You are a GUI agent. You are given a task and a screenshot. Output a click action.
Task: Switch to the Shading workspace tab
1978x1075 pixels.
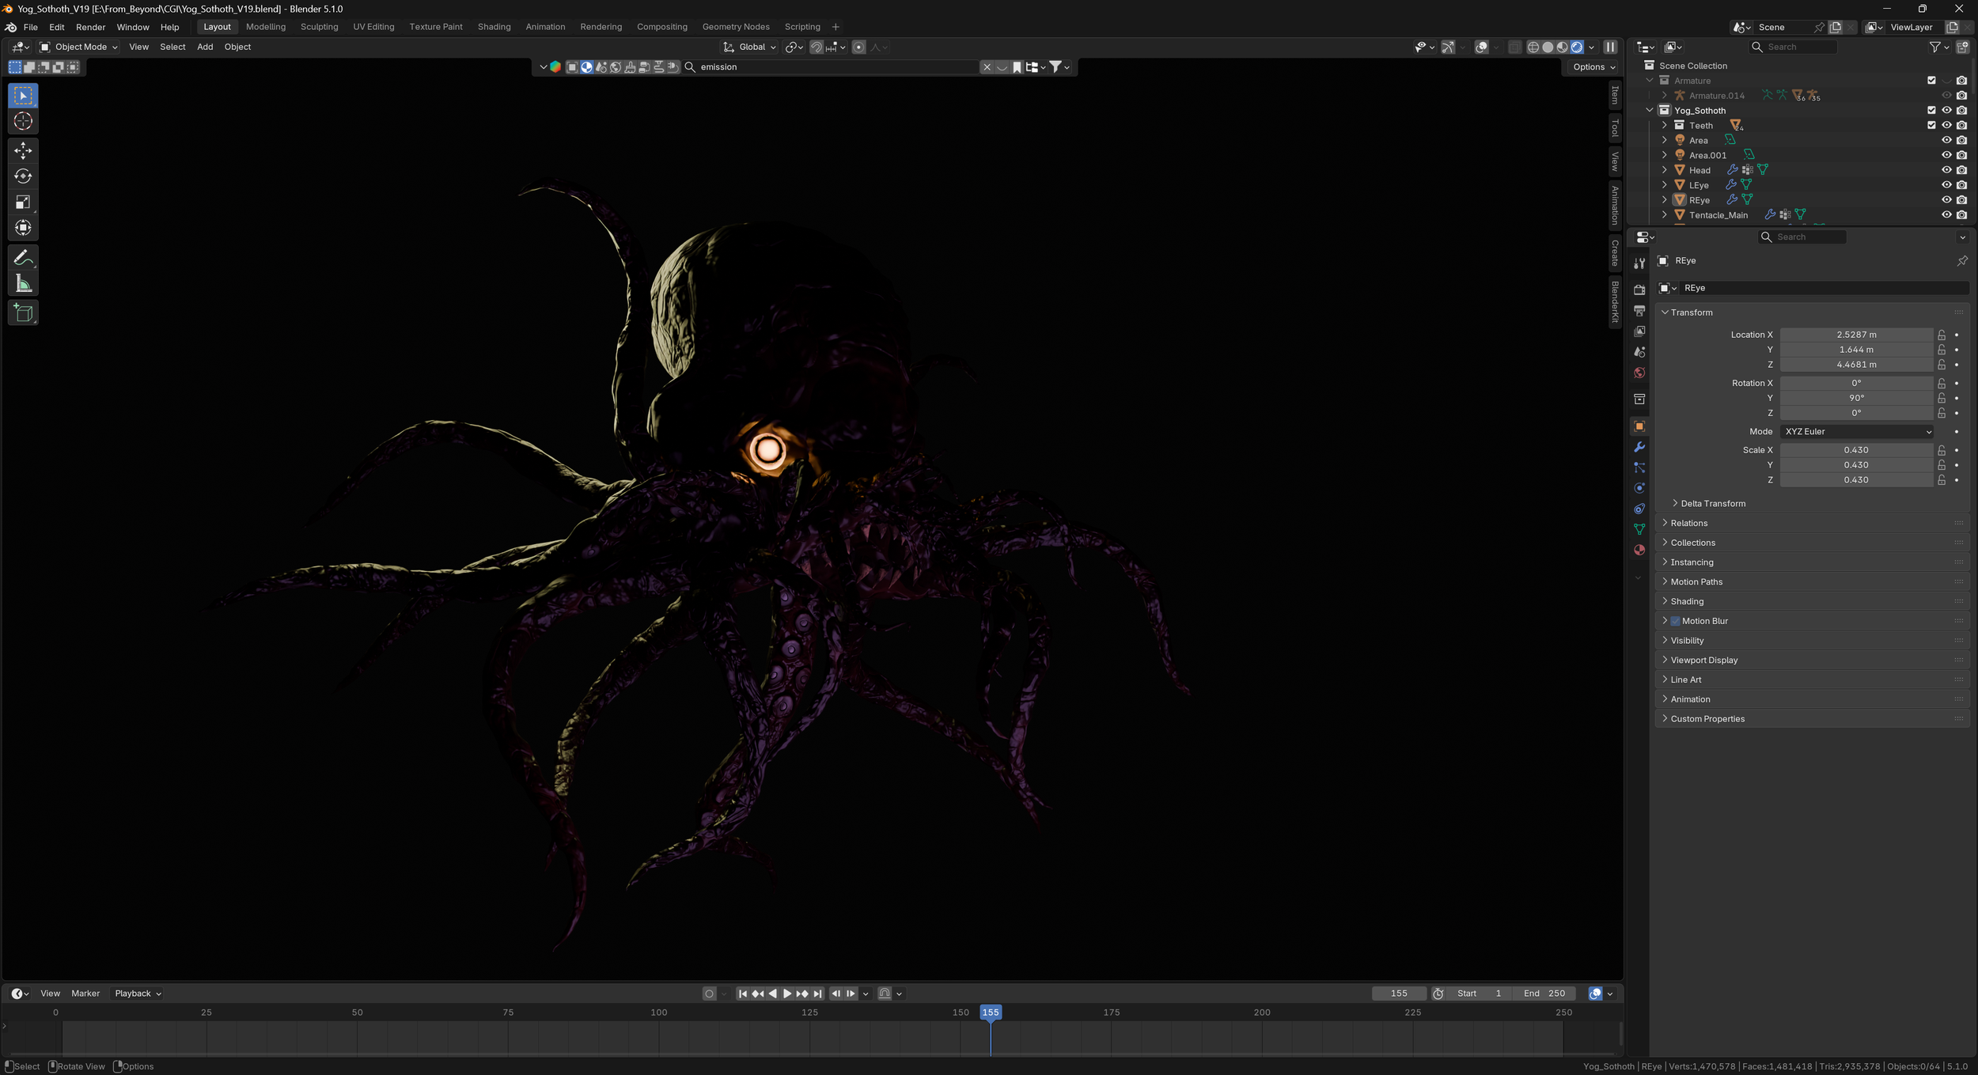tap(494, 27)
